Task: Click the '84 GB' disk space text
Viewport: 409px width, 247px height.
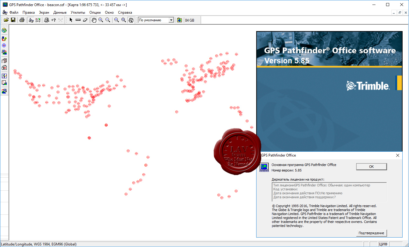Action: (x=189, y=20)
